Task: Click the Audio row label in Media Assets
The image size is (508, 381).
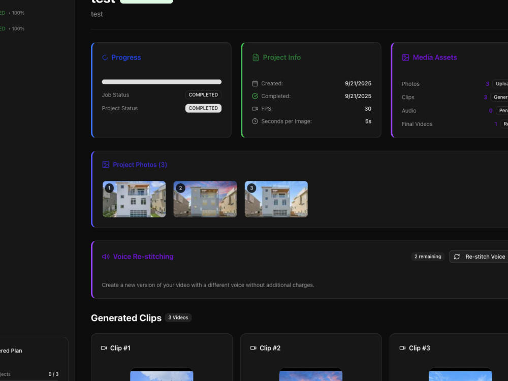Action: click(409, 111)
